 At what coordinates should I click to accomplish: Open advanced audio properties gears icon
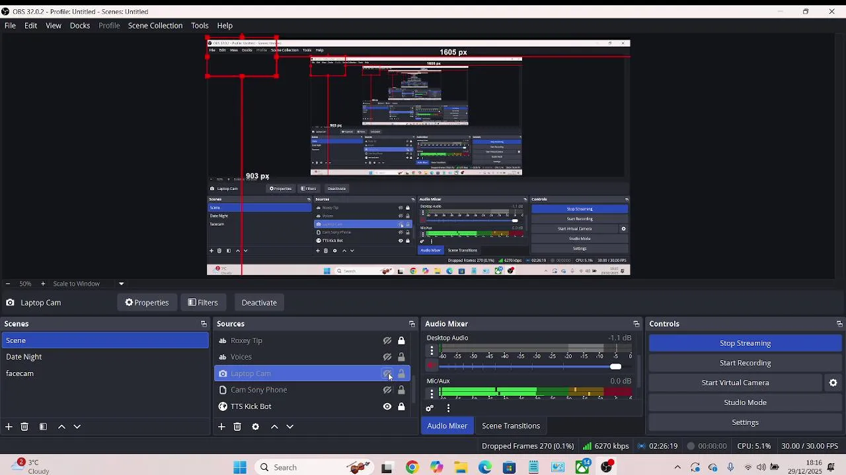click(x=430, y=408)
